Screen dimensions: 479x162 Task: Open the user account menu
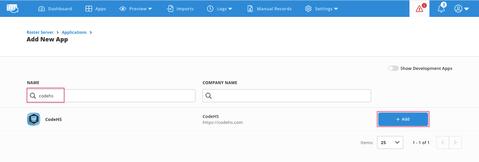pyautogui.click(x=461, y=9)
